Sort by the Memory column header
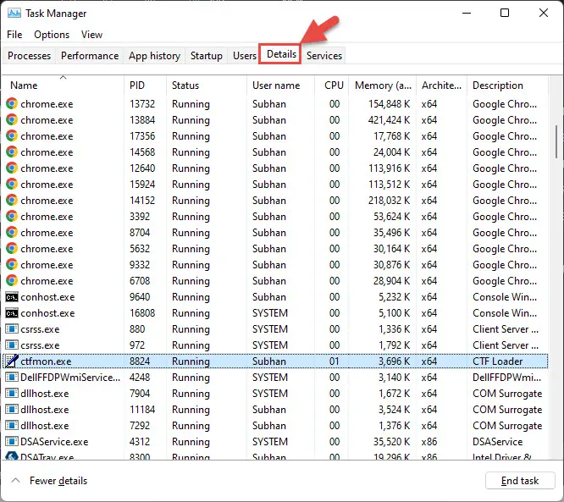This screenshot has height=502, width=564. pos(383,86)
